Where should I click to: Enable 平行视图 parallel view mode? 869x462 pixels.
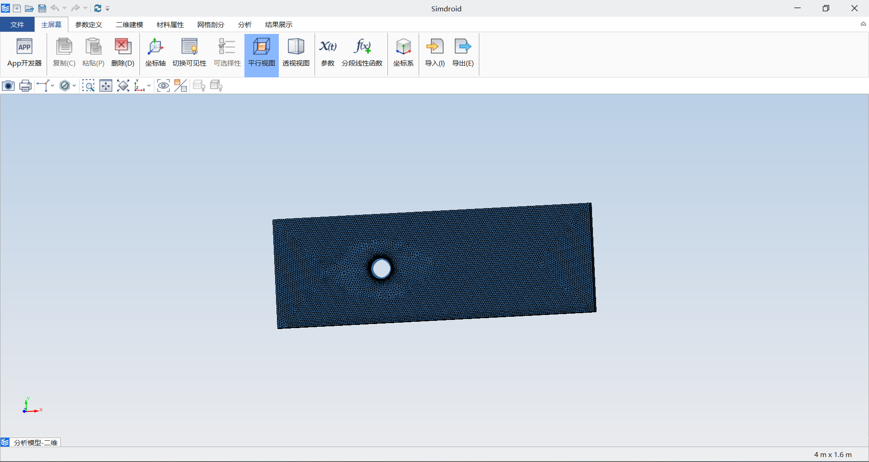262,55
